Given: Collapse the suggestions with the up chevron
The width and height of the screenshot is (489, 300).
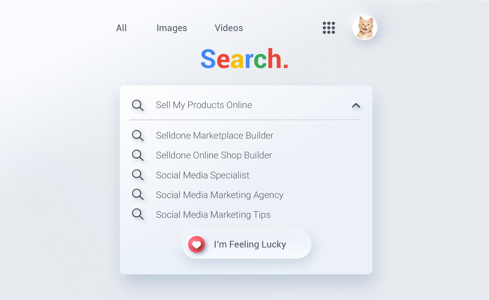Looking at the screenshot, I should [x=356, y=105].
